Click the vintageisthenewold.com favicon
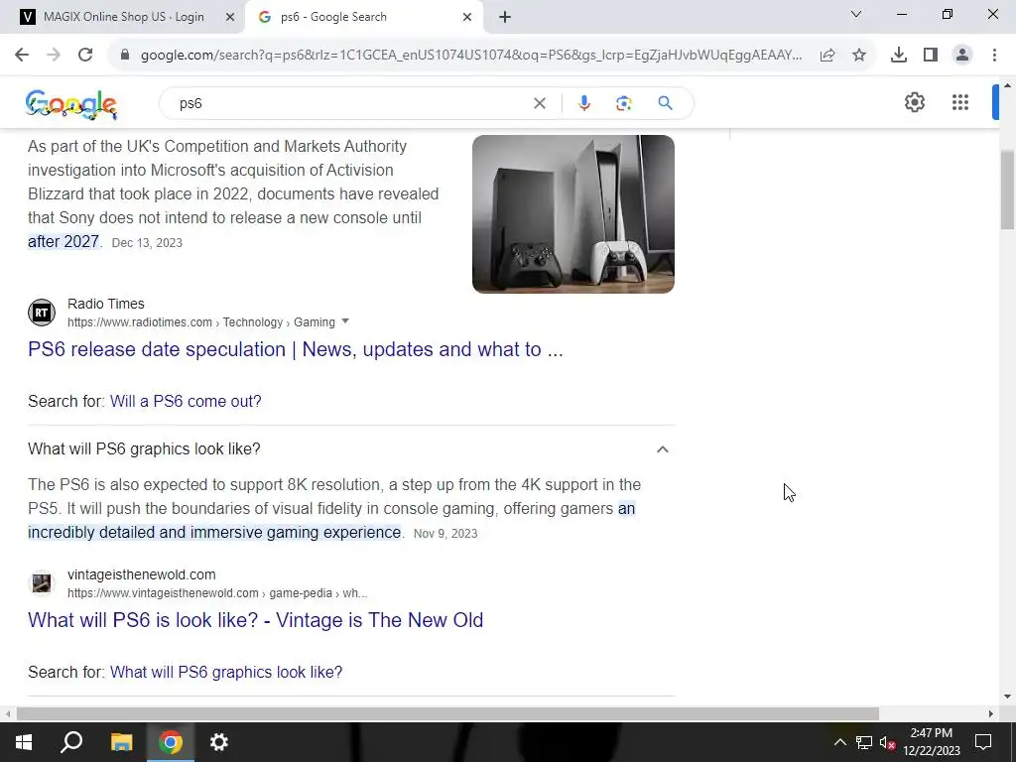 (42, 583)
